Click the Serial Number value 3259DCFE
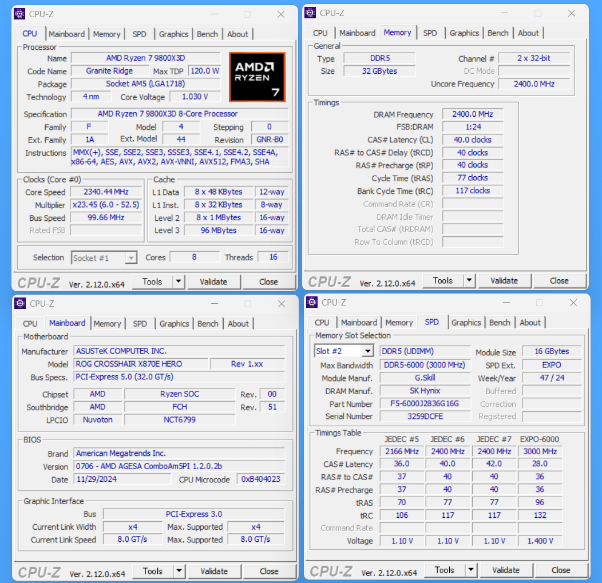 (425, 416)
